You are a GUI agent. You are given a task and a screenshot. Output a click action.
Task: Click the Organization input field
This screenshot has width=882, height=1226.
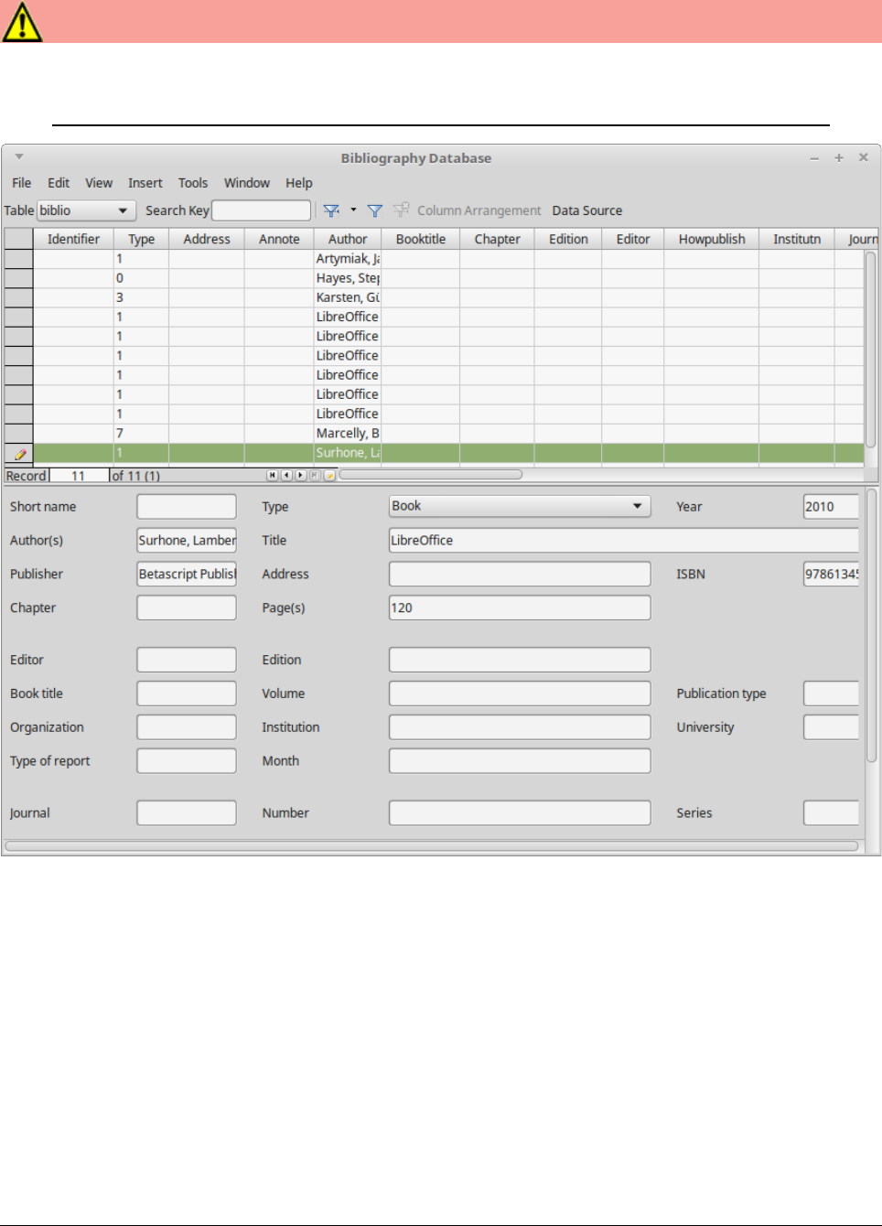187,728
